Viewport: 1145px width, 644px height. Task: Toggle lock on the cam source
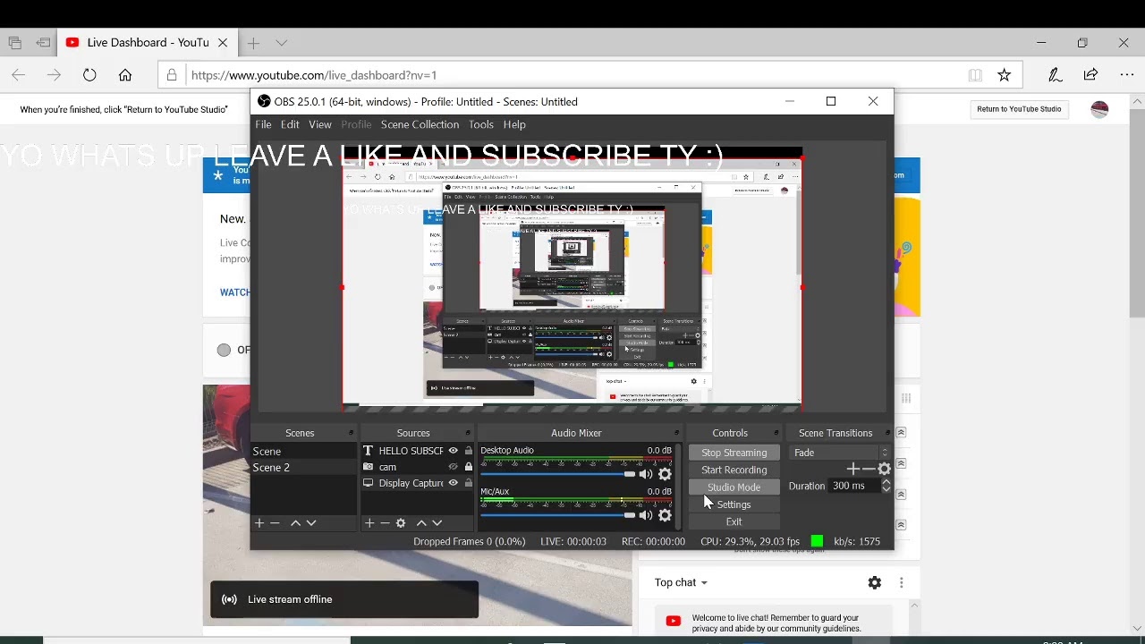click(x=468, y=467)
